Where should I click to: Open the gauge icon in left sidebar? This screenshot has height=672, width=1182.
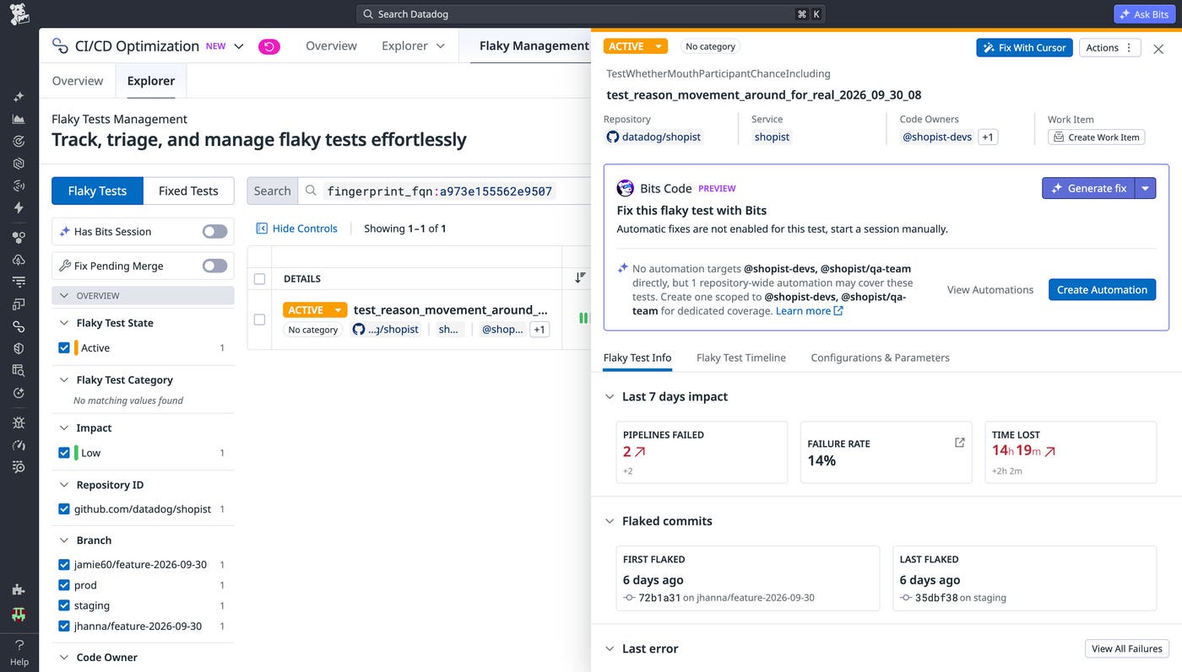[19, 444]
